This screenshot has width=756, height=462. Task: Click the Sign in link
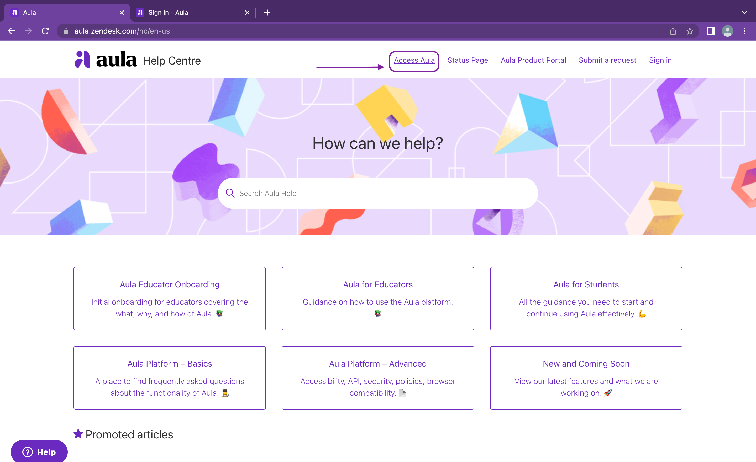tap(660, 60)
